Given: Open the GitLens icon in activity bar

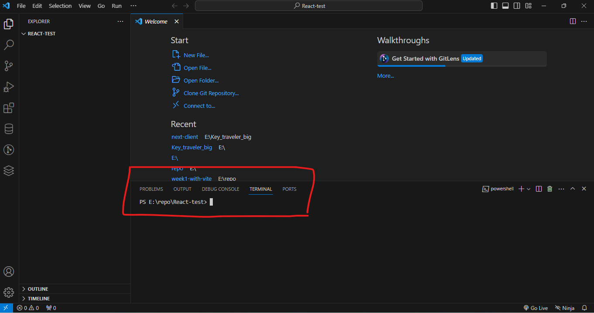Looking at the screenshot, I should tap(9, 150).
